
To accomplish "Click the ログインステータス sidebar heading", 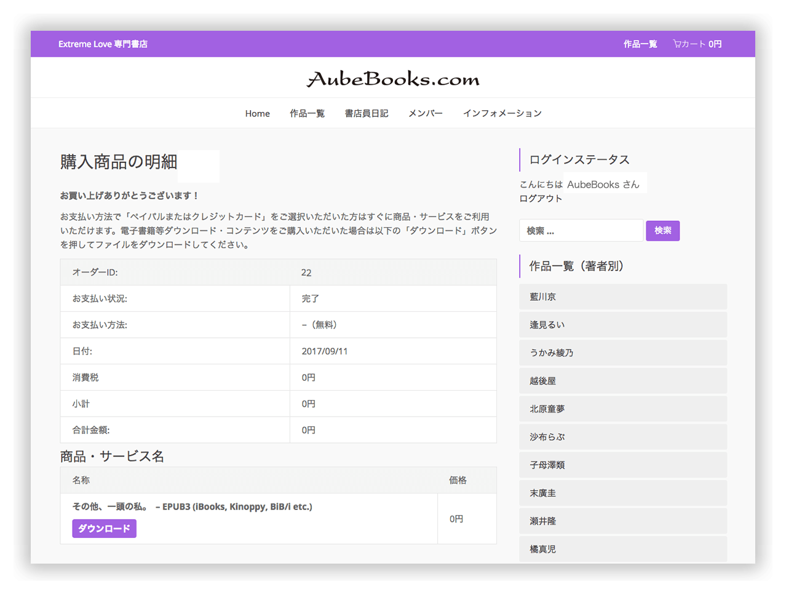I will pyautogui.click(x=579, y=160).
